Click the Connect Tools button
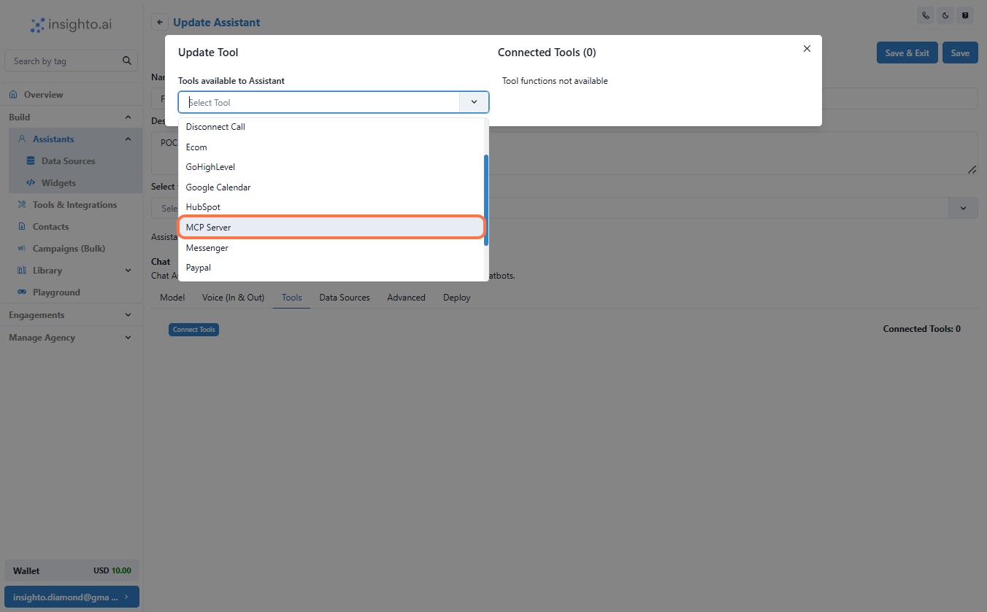 point(194,330)
